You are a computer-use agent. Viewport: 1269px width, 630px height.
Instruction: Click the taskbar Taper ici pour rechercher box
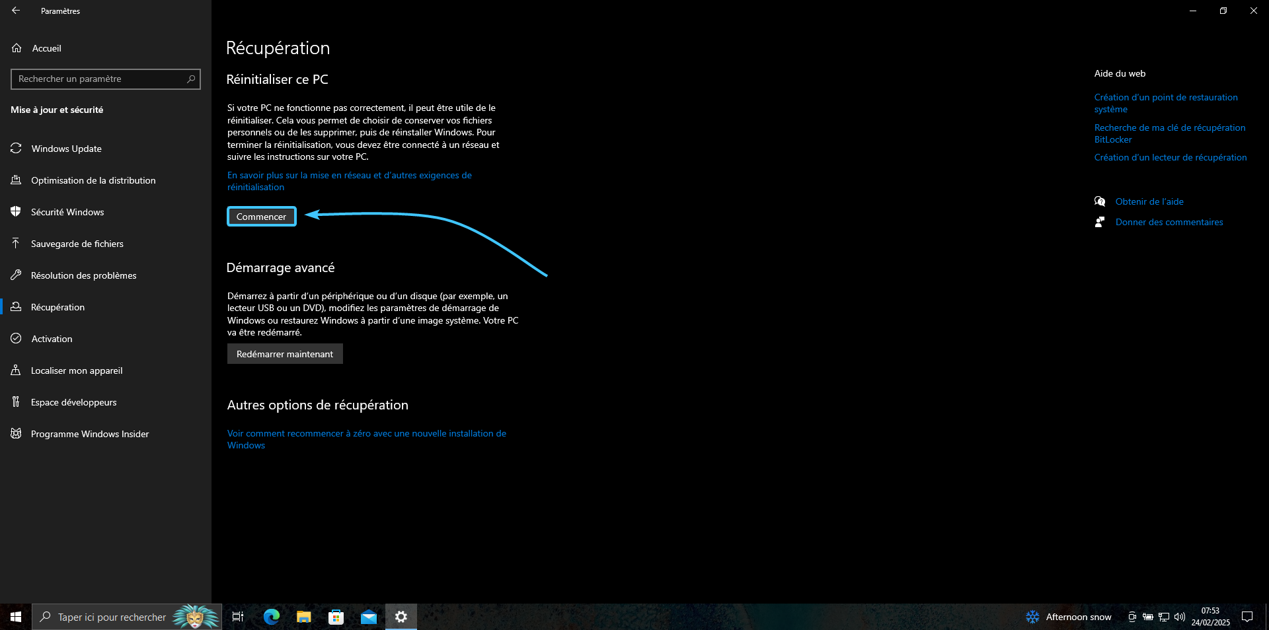(x=127, y=617)
